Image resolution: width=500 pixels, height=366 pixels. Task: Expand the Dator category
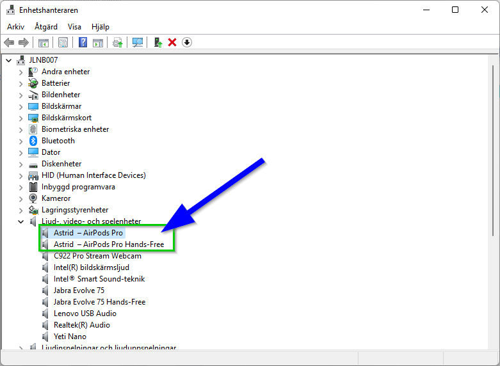21,153
